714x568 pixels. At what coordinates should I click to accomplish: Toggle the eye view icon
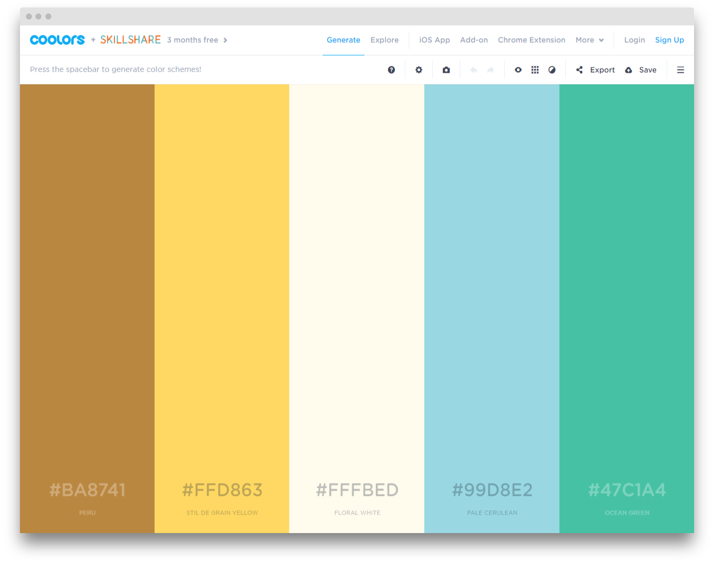coord(518,70)
